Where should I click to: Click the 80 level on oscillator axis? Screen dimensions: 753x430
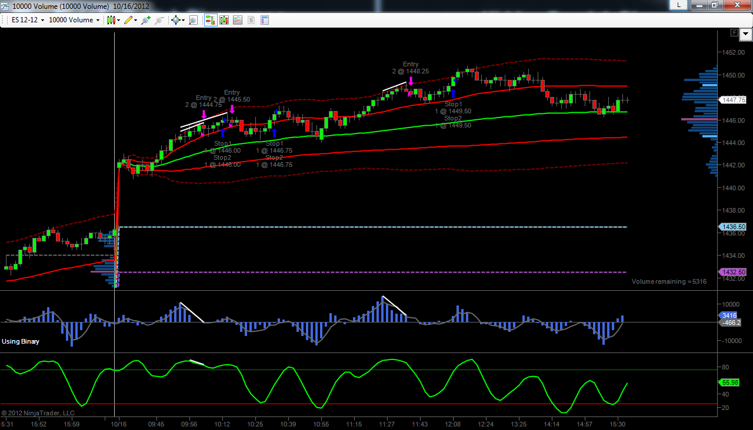[x=726, y=368]
